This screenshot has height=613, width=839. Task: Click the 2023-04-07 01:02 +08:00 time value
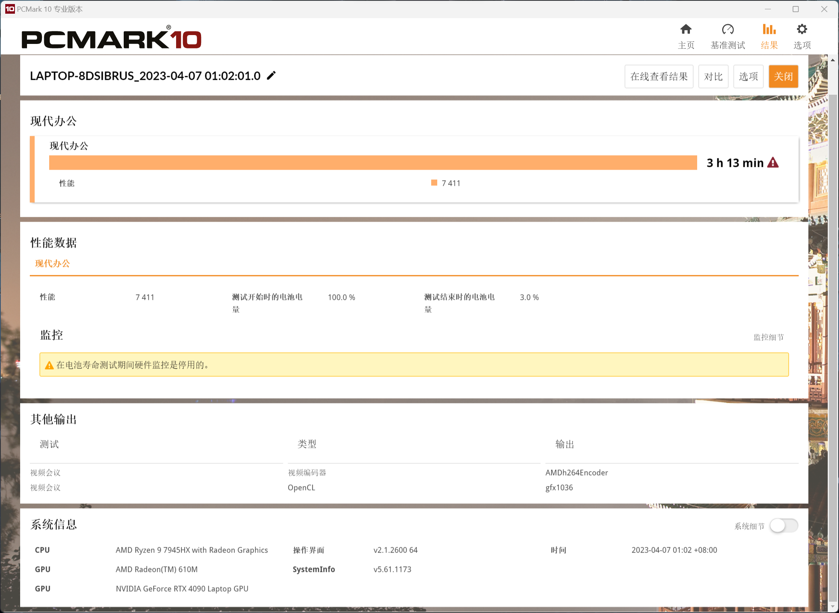pos(674,550)
